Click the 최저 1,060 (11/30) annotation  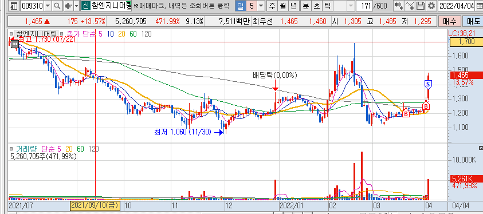click(x=183, y=132)
